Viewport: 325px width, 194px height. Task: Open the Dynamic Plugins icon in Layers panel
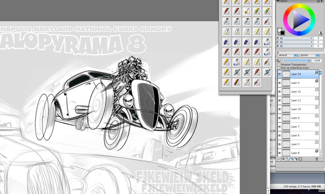coord(283,159)
